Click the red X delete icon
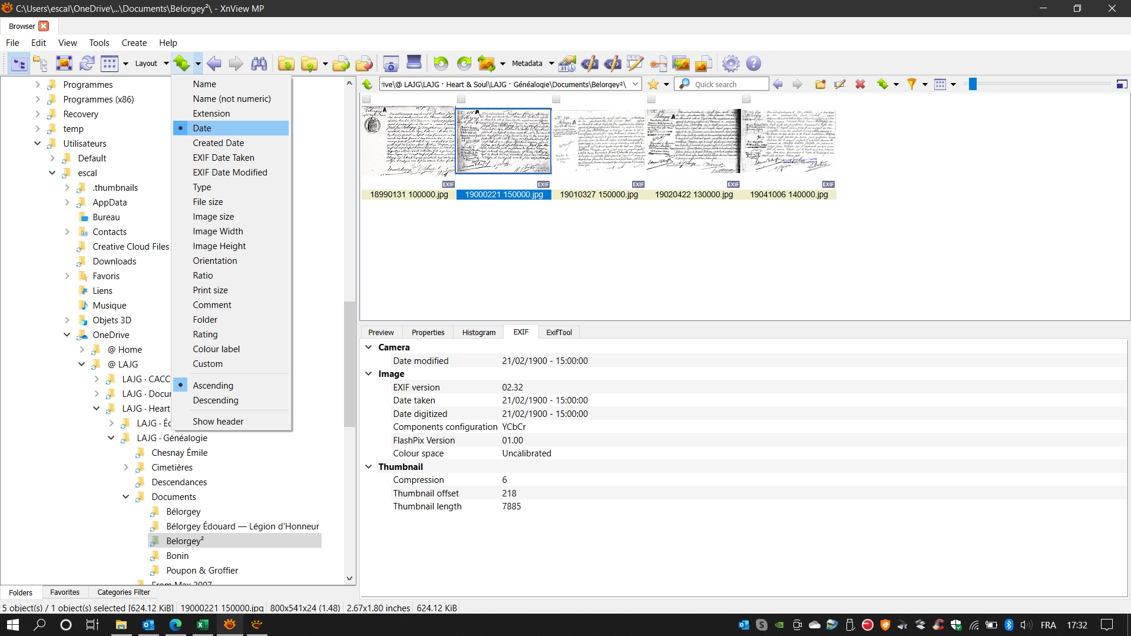Viewport: 1131px width, 636px height. coord(860,84)
